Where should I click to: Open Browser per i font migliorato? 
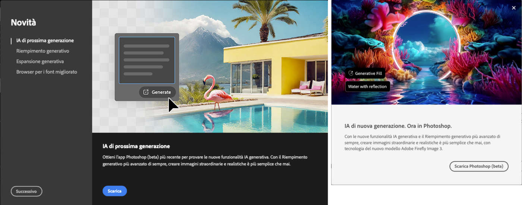click(47, 72)
